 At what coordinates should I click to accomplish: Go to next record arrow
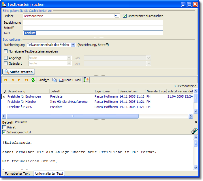click(19, 80)
